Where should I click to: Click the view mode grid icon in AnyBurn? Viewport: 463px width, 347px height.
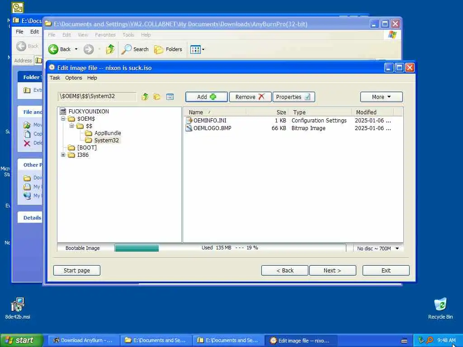pos(170,97)
